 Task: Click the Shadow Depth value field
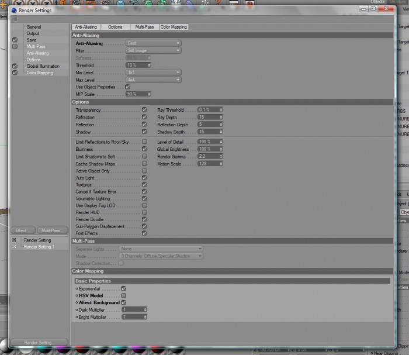[209, 132]
